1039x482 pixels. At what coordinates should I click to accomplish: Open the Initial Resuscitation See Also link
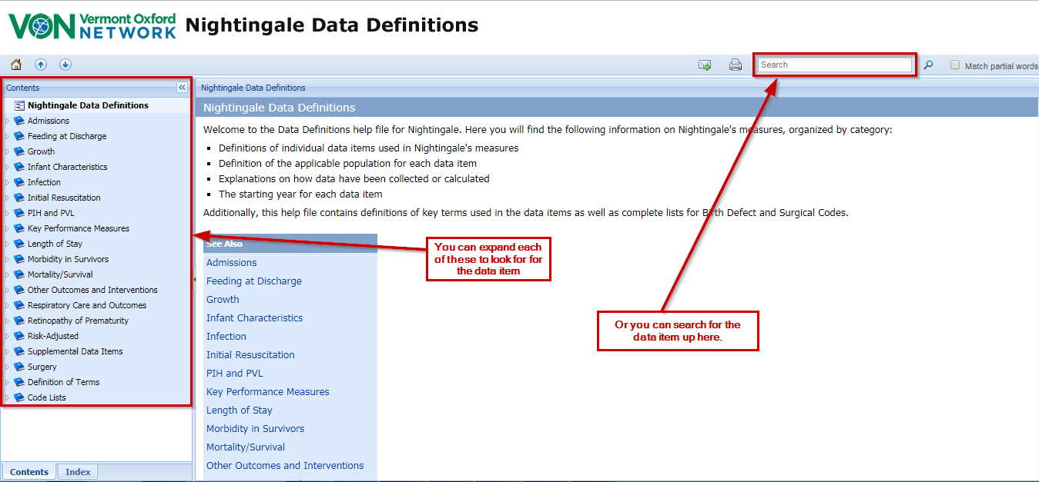coord(250,355)
